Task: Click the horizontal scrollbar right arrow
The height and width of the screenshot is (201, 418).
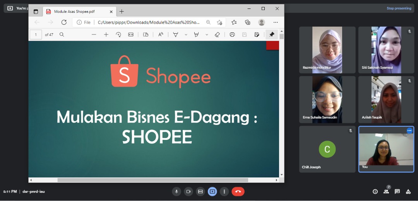Action: tap(276, 180)
